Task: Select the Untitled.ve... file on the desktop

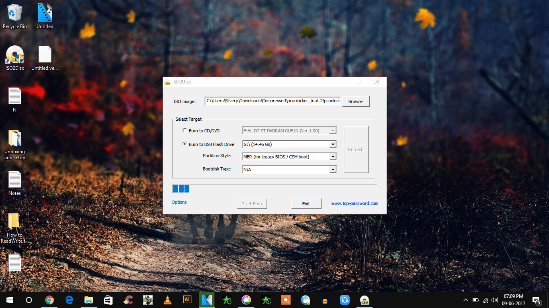Action: 45,58
